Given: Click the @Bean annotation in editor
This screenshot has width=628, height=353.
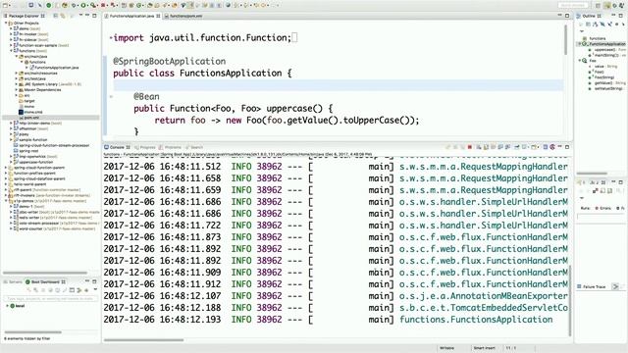Looking at the screenshot, I should click(x=146, y=96).
